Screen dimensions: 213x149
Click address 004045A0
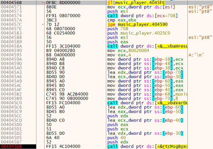[x=11, y=68]
